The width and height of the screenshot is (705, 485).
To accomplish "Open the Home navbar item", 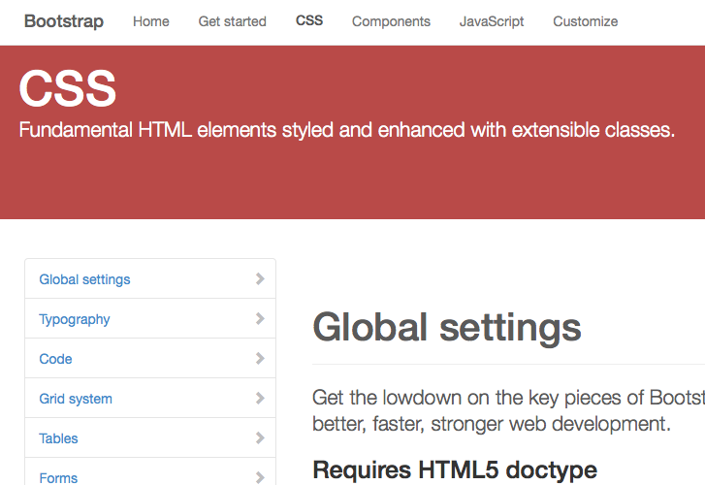I will pyautogui.click(x=150, y=21).
